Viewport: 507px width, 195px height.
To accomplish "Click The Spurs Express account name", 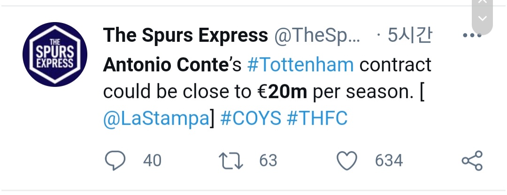I will (185, 36).
